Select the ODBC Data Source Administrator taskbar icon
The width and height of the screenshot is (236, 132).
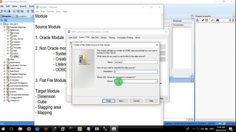[x=114, y=129]
